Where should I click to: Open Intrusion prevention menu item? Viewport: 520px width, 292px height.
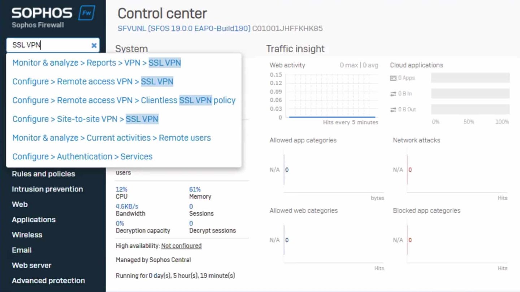pos(47,189)
